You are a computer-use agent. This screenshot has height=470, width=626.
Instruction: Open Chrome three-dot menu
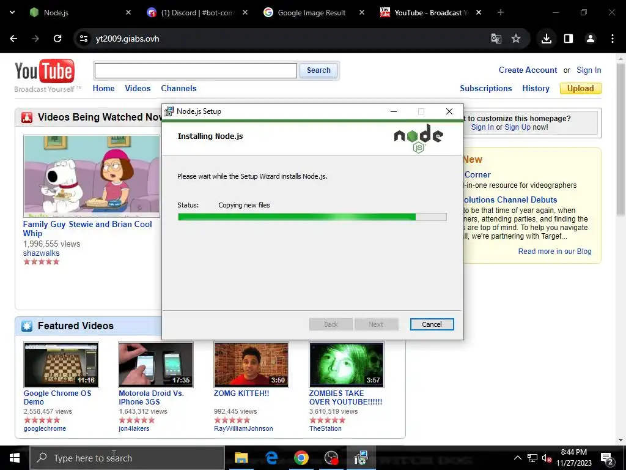613,39
